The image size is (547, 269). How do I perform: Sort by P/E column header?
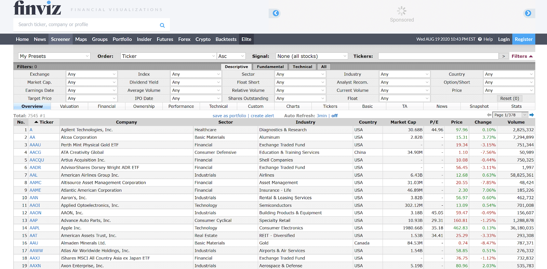(434, 122)
